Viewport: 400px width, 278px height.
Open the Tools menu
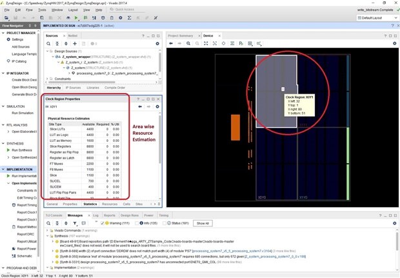[42, 10]
